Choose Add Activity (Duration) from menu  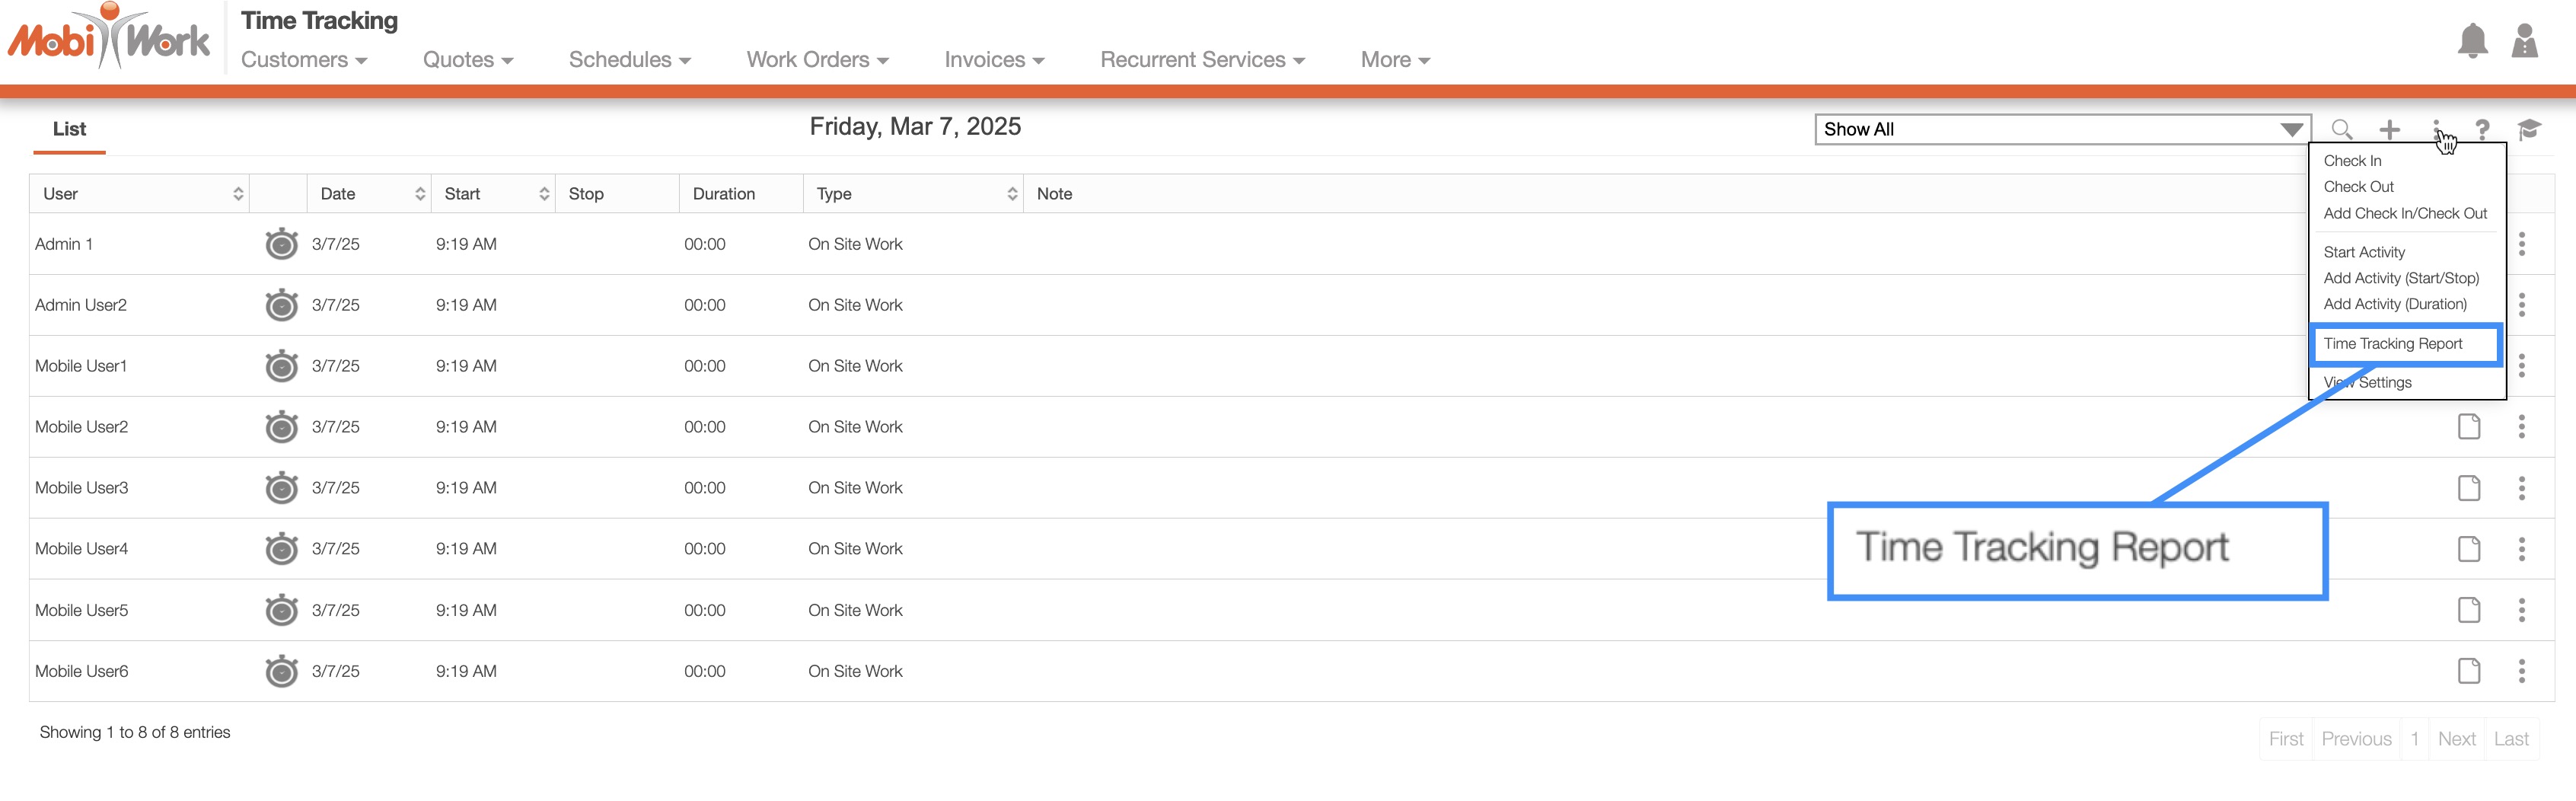pos(2394,304)
